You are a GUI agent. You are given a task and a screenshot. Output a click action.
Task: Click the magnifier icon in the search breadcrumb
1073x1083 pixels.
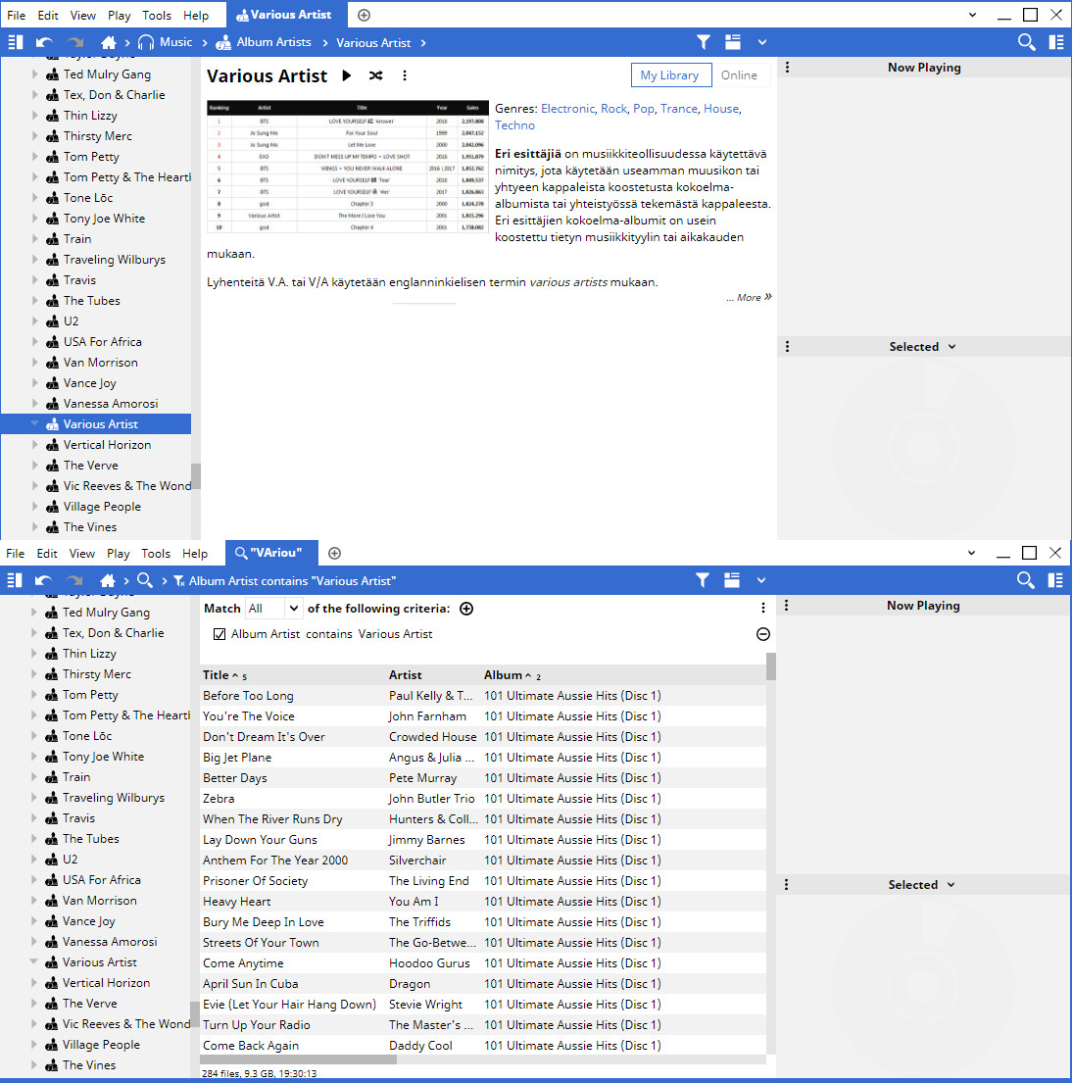coord(144,580)
